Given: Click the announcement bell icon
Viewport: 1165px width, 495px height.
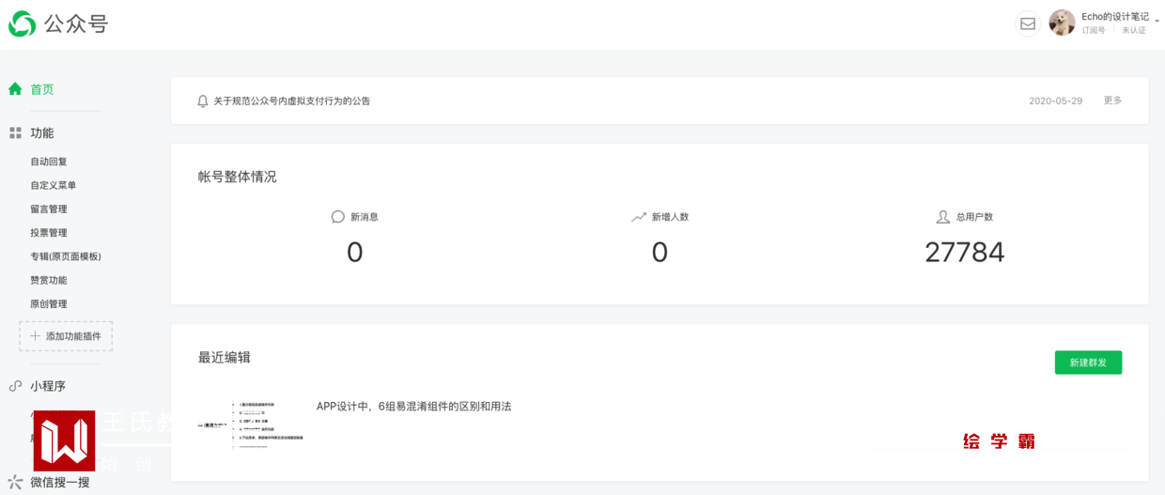Looking at the screenshot, I should point(202,101).
